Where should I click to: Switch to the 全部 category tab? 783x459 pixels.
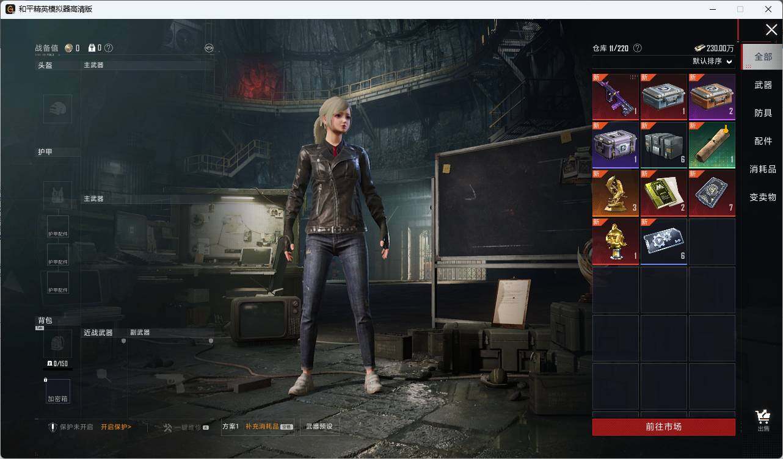click(763, 57)
